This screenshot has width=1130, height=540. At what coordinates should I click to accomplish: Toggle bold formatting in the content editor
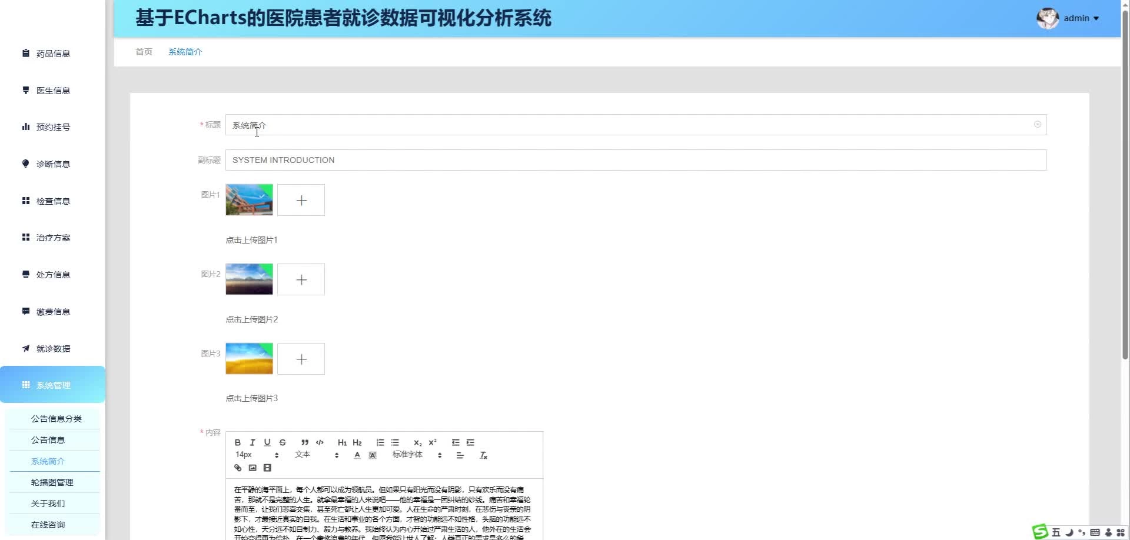[x=238, y=442]
